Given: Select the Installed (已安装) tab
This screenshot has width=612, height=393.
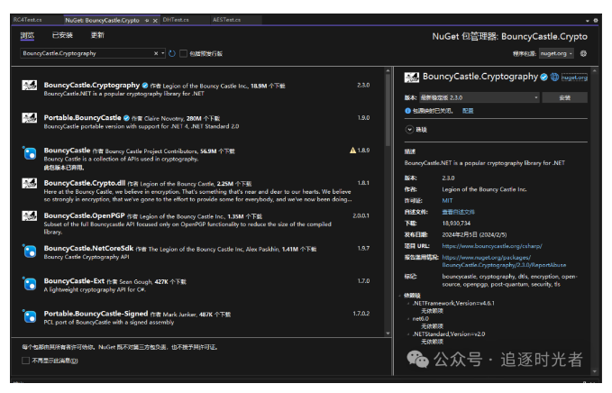Looking at the screenshot, I should coord(62,35).
